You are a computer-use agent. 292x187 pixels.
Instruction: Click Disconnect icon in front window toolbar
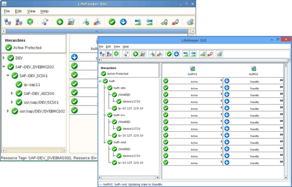pyautogui.click(x=109, y=54)
